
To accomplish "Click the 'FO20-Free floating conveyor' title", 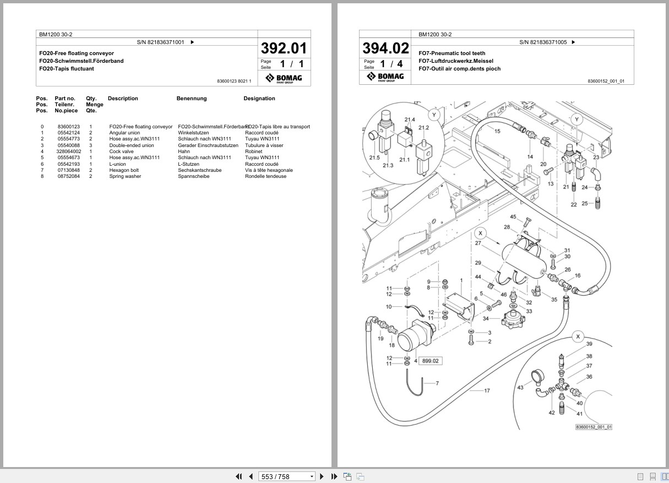I will pos(77,53).
